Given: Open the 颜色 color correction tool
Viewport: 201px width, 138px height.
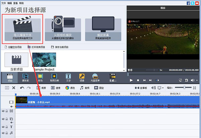Looking at the screenshot, I should [x=70, y=88].
